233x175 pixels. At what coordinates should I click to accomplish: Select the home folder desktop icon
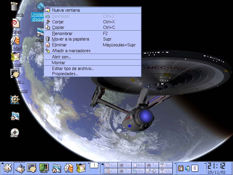(x=15, y=116)
